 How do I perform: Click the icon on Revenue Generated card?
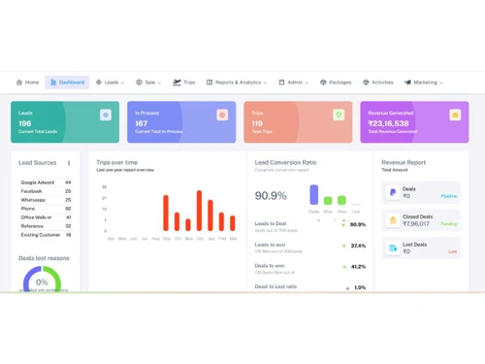pyautogui.click(x=455, y=115)
